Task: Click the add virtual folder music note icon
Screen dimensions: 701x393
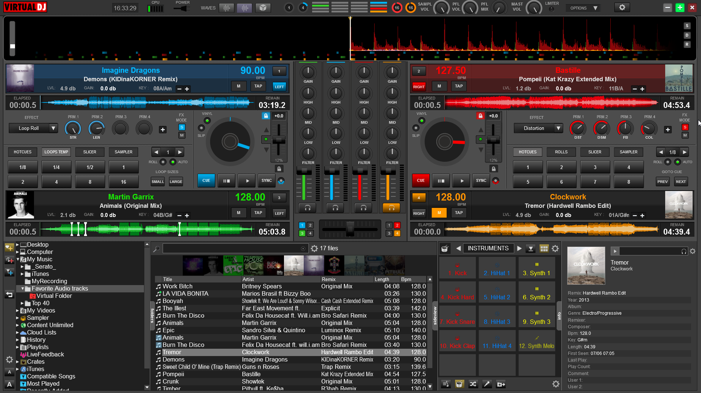Action: click(x=9, y=260)
